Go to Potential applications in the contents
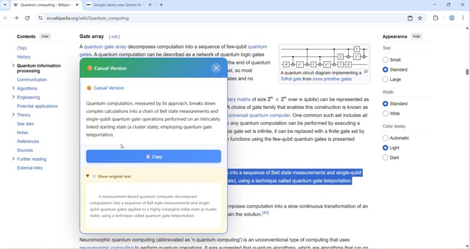This screenshot has width=470, height=249. (37, 106)
